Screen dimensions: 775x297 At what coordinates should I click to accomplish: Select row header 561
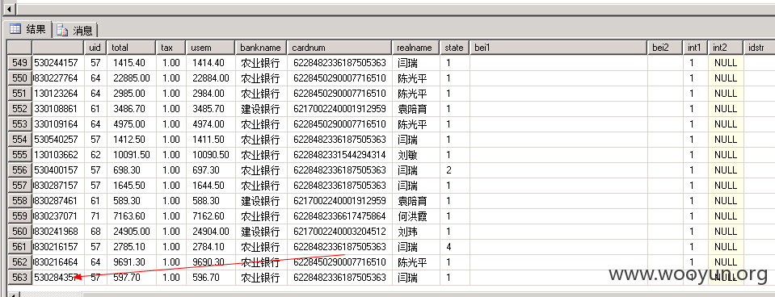19,247
